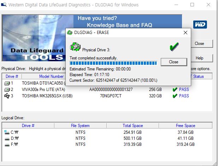Click the resize grip in window corner
This screenshot has height=166, width=218.
point(216,164)
